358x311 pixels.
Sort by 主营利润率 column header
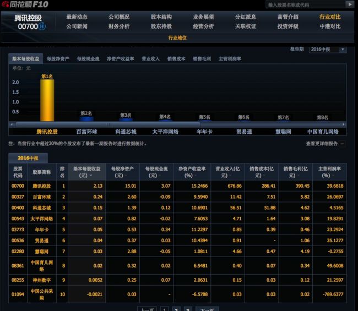[x=329, y=172]
